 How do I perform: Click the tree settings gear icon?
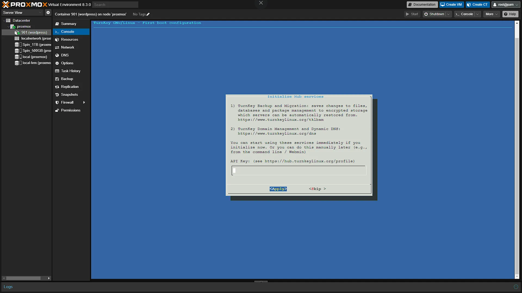pyautogui.click(x=48, y=12)
